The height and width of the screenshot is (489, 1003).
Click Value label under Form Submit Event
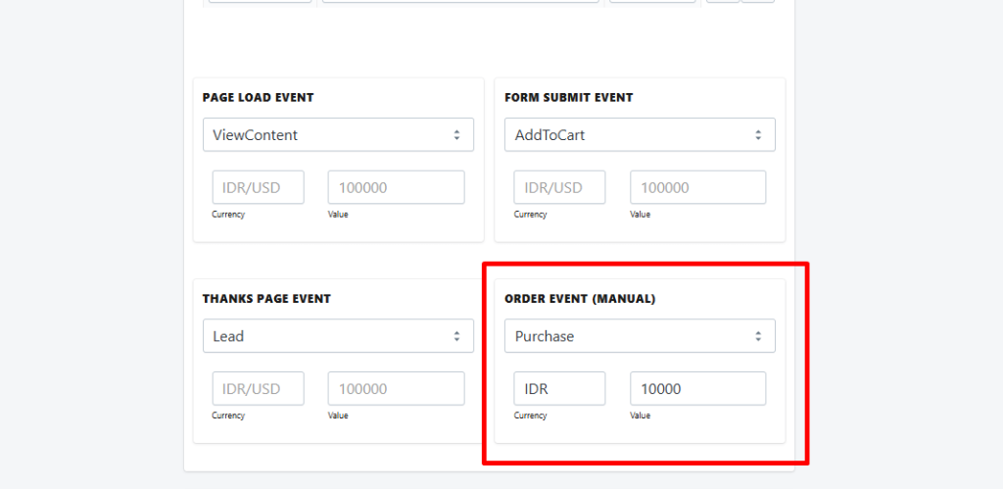[x=640, y=215]
